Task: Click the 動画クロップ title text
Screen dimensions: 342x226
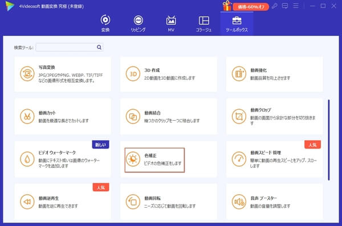Action: 260,110
